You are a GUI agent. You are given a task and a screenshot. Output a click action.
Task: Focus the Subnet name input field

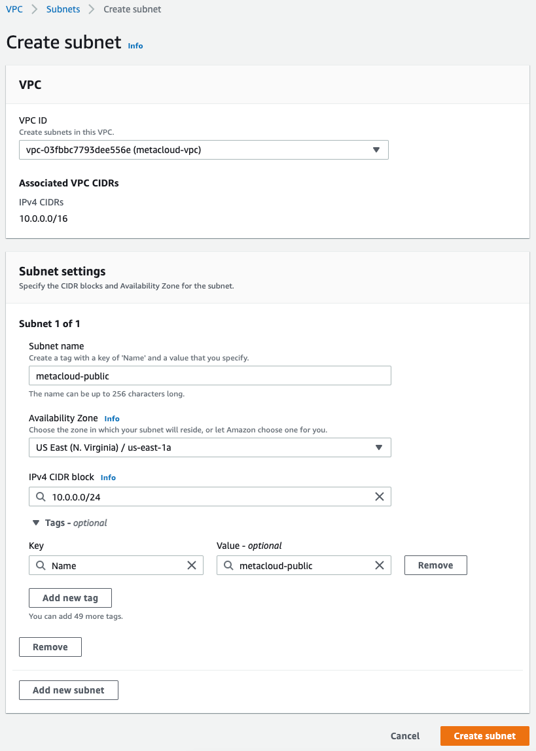click(209, 375)
